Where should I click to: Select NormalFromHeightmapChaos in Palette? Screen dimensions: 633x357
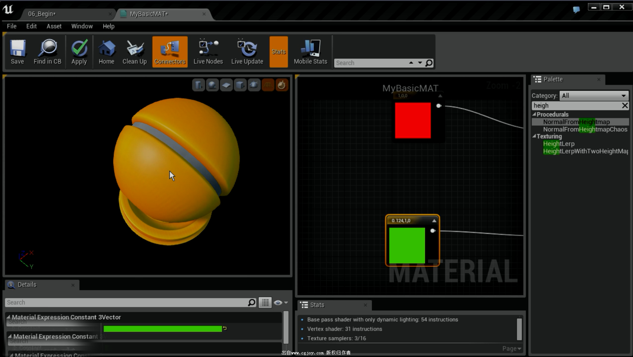(x=585, y=129)
